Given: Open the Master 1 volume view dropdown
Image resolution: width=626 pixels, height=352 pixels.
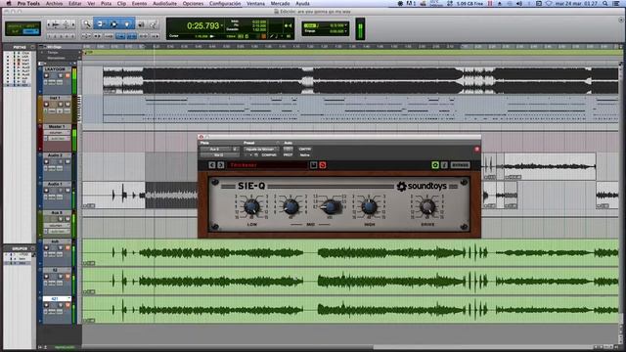Looking at the screenshot, I should [56, 133].
